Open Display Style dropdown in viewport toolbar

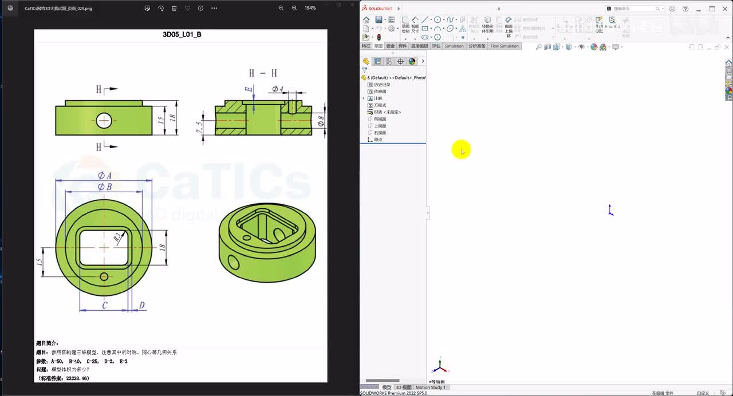(575, 47)
